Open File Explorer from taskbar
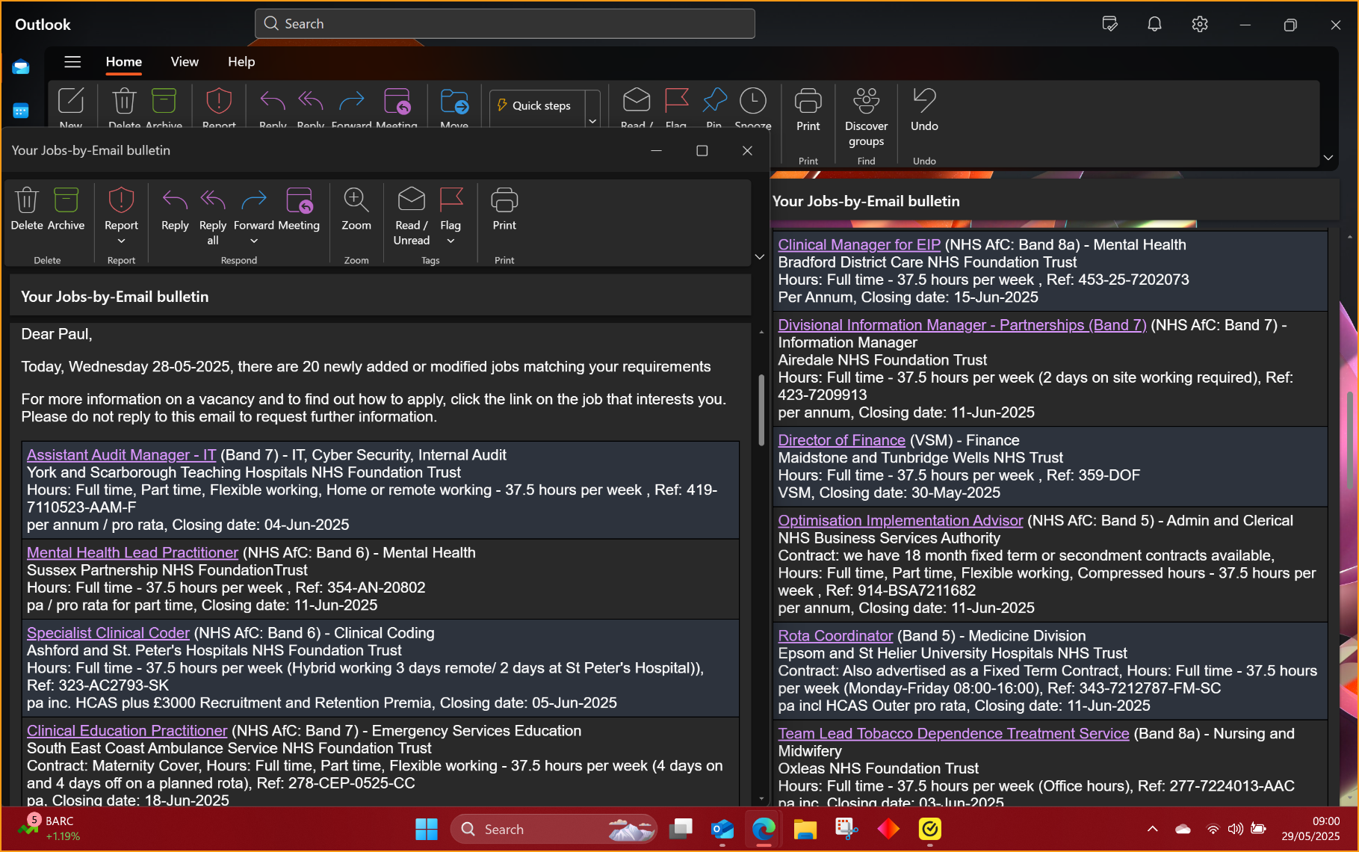Image resolution: width=1359 pixels, height=852 pixels. (x=805, y=829)
